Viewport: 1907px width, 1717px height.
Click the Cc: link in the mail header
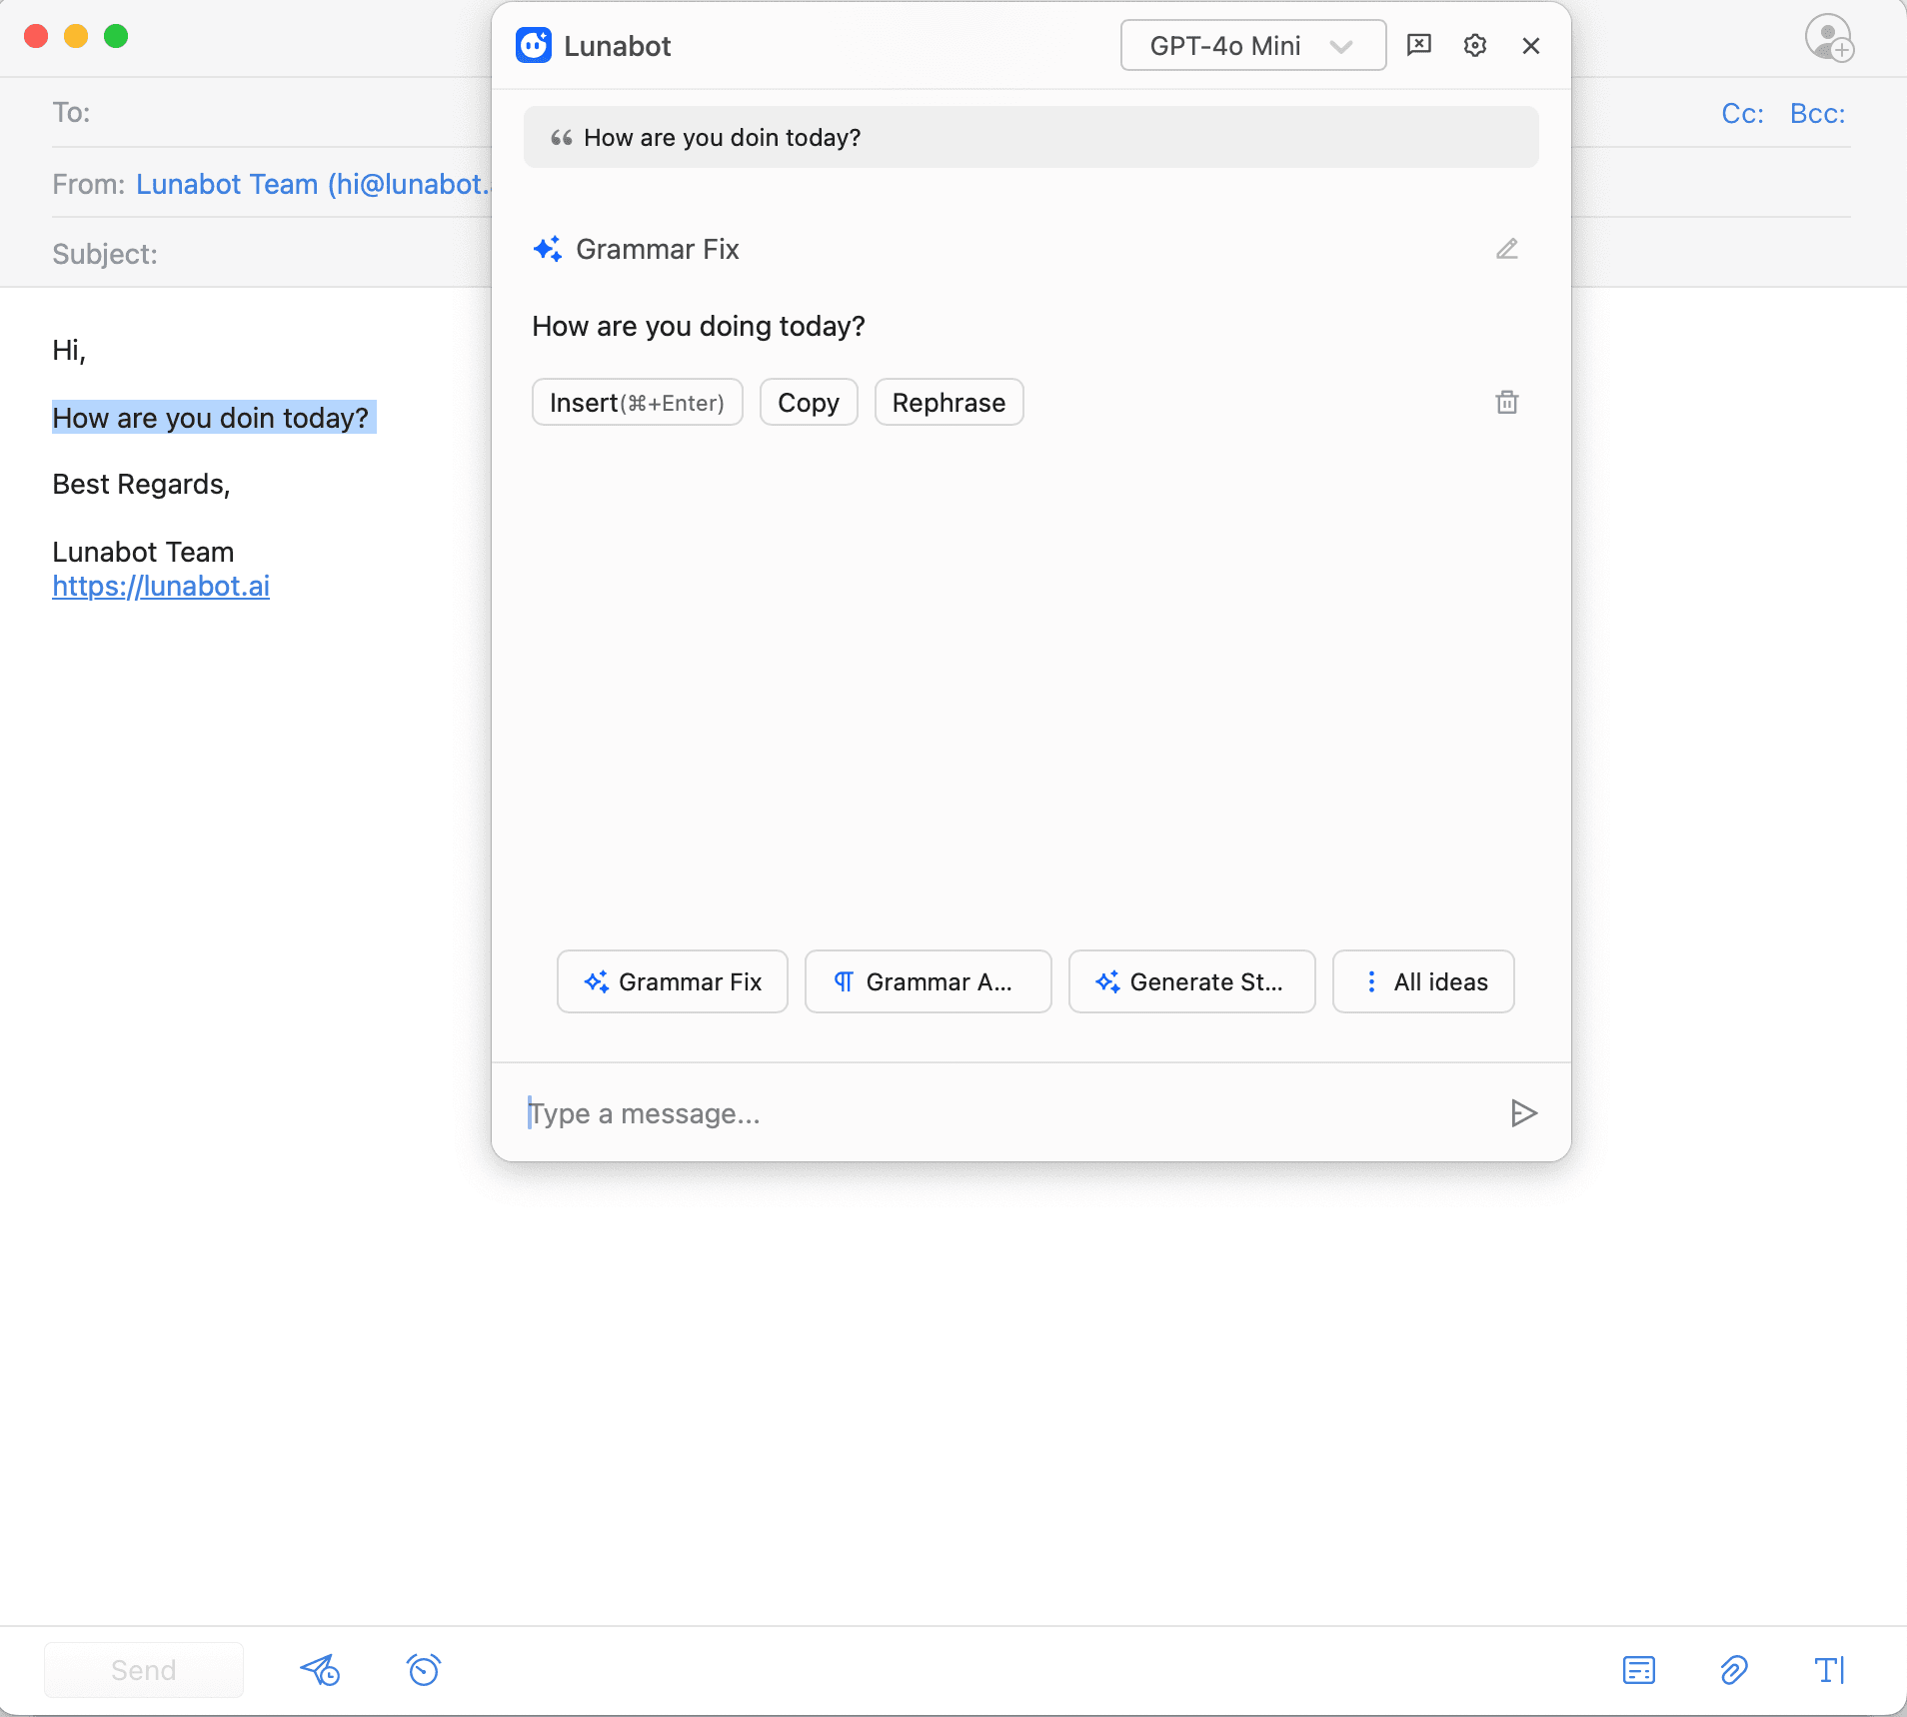[1742, 114]
